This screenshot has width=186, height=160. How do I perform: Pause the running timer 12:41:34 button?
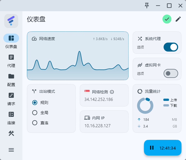pos(163,148)
